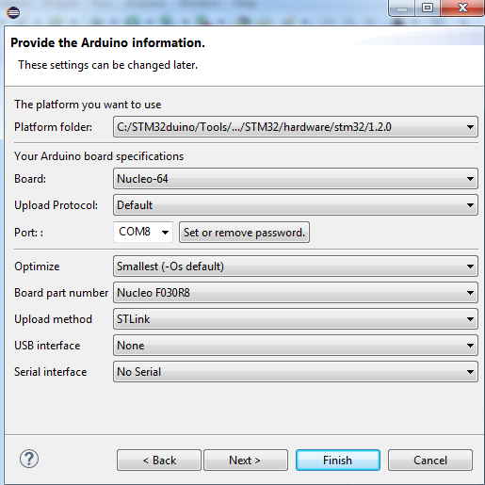This screenshot has height=485, width=485.
Task: Click Set or remove password button
Action: pyautogui.click(x=244, y=233)
